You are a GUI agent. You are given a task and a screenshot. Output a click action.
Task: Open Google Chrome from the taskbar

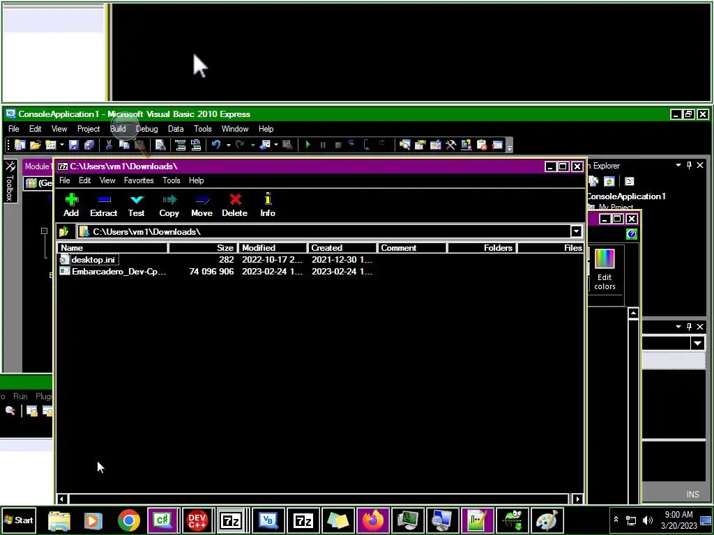coord(129,520)
